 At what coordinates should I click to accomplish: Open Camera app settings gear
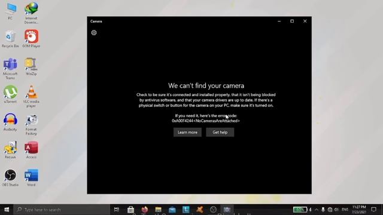(94, 33)
